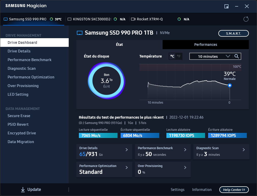Image resolution: width=257 pixels, height=196 pixels.
Task: Switch to the Performances tab
Action: 206,45
